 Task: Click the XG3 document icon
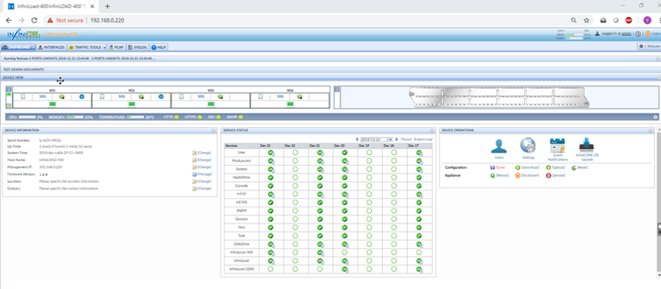[x=182, y=96]
